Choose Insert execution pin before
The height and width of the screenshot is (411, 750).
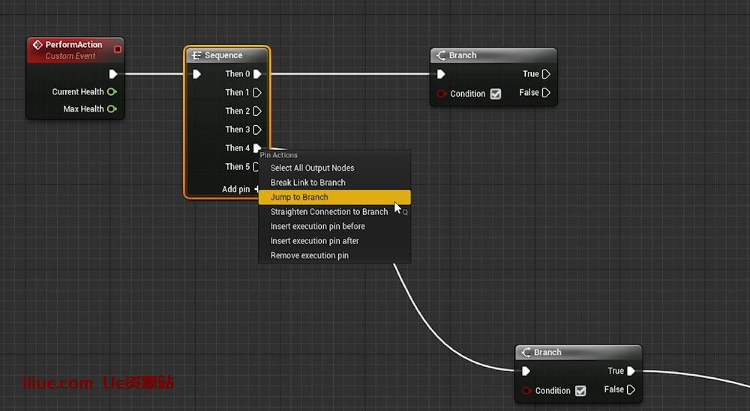(x=334, y=226)
